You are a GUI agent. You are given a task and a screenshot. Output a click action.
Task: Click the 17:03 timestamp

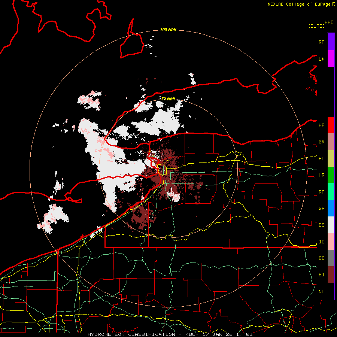point(244,334)
